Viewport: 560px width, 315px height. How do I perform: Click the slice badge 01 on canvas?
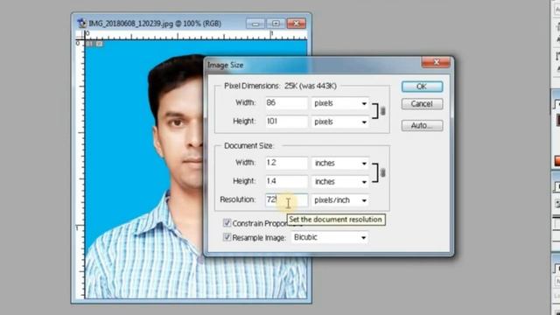(89, 44)
